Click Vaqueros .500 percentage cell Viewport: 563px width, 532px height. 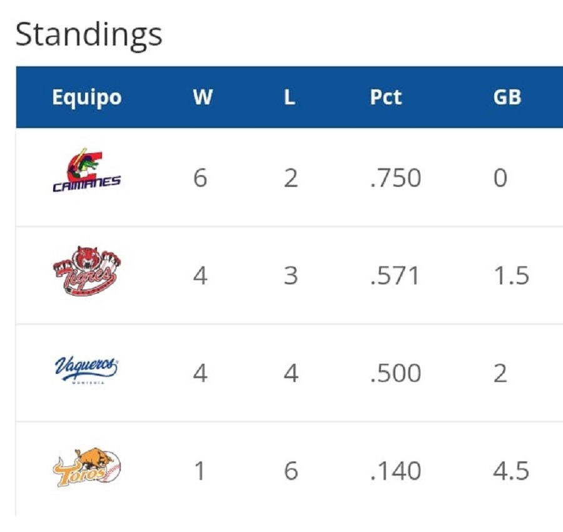(395, 373)
